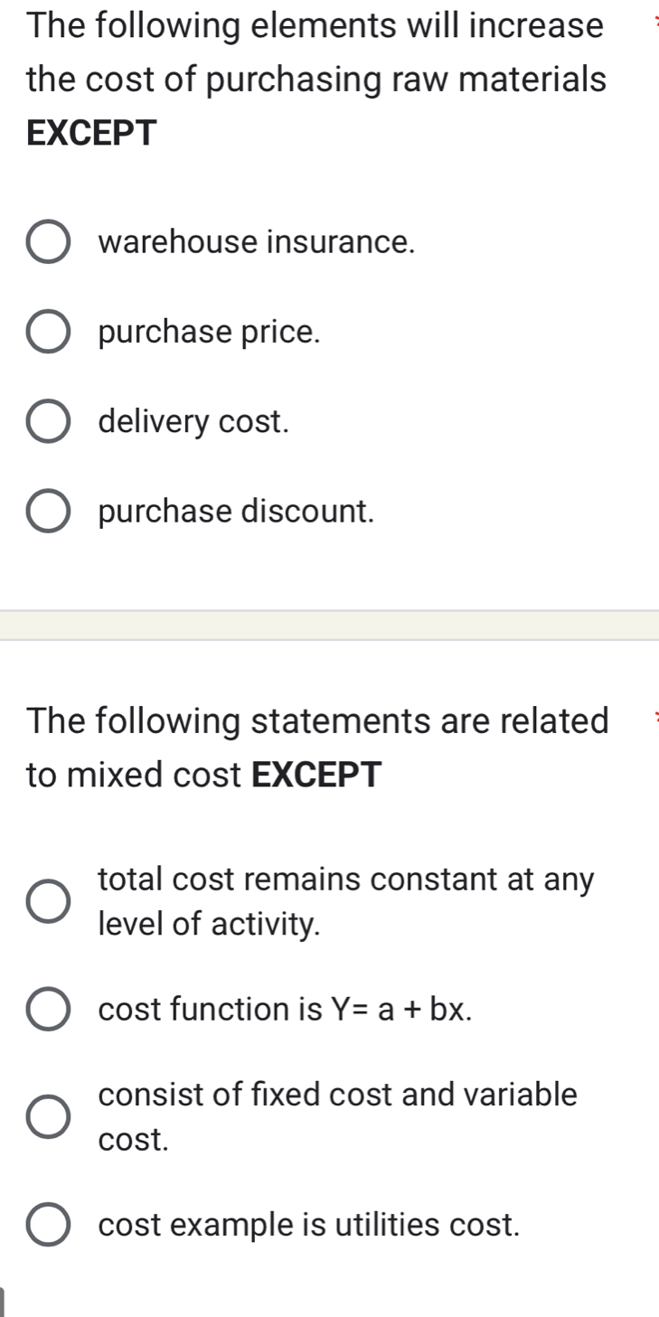Choose the 'cost function is Y= a + bx.' radio

[x=48, y=1009]
